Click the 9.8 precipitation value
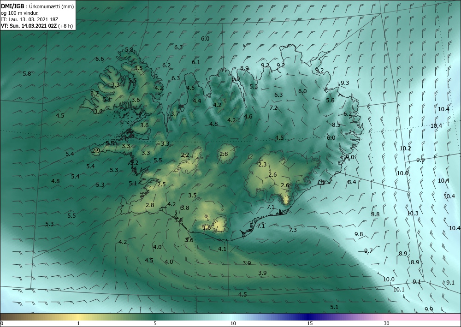Viewport: 461px width, 327px height. 359,234
